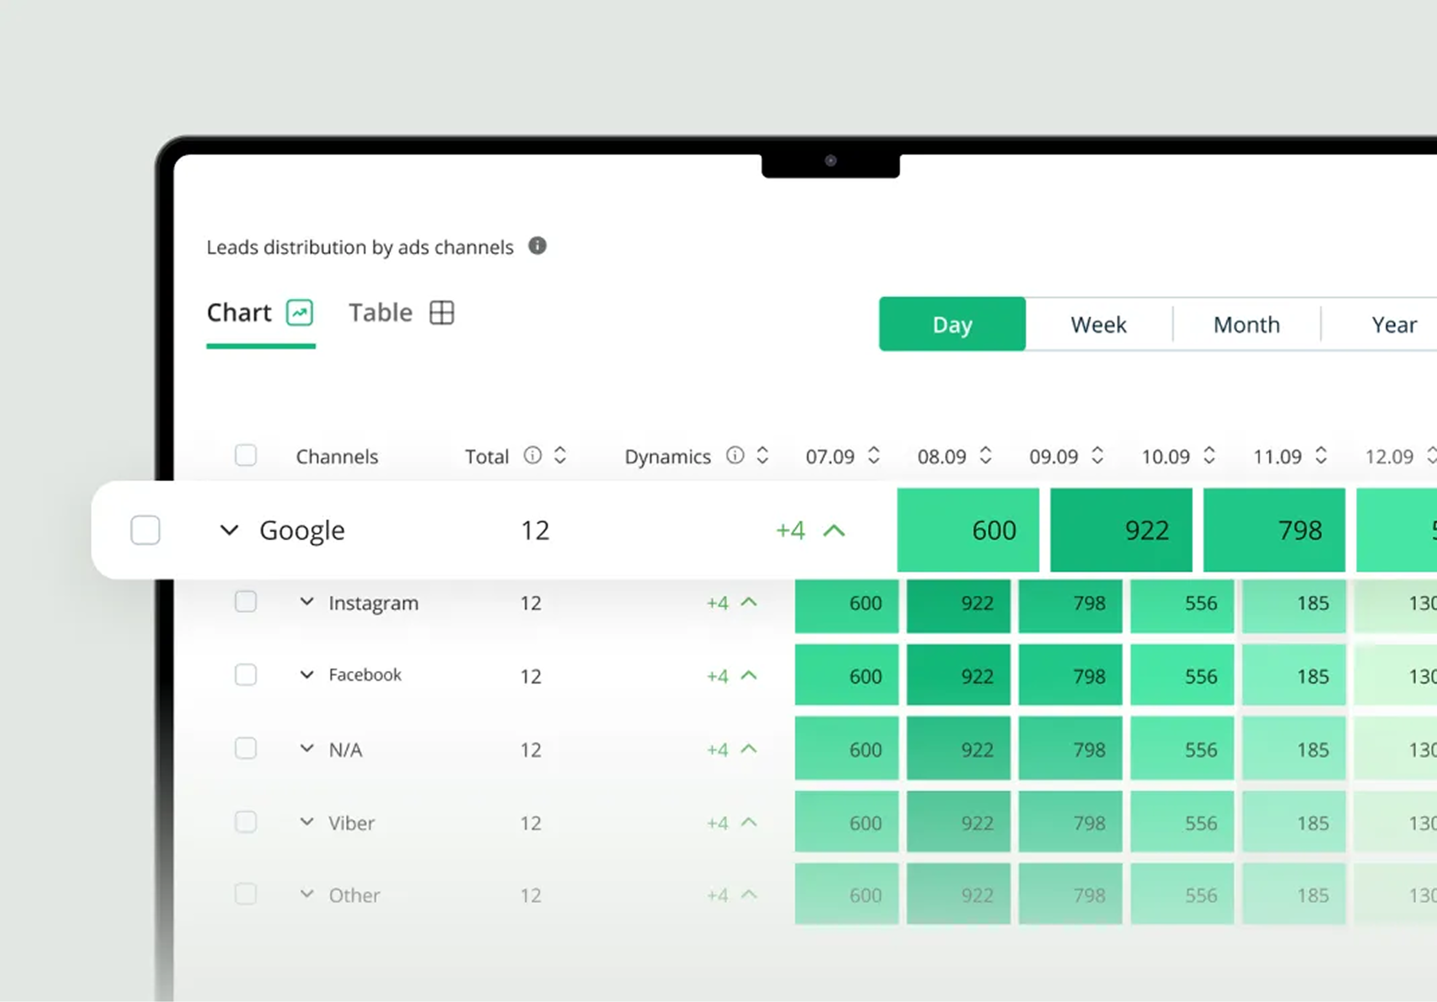Click Google's 922 heatmap cell
The image size is (1437, 1002).
coord(1121,530)
